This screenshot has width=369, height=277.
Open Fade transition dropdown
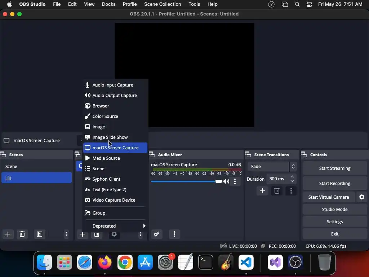tap(272, 167)
